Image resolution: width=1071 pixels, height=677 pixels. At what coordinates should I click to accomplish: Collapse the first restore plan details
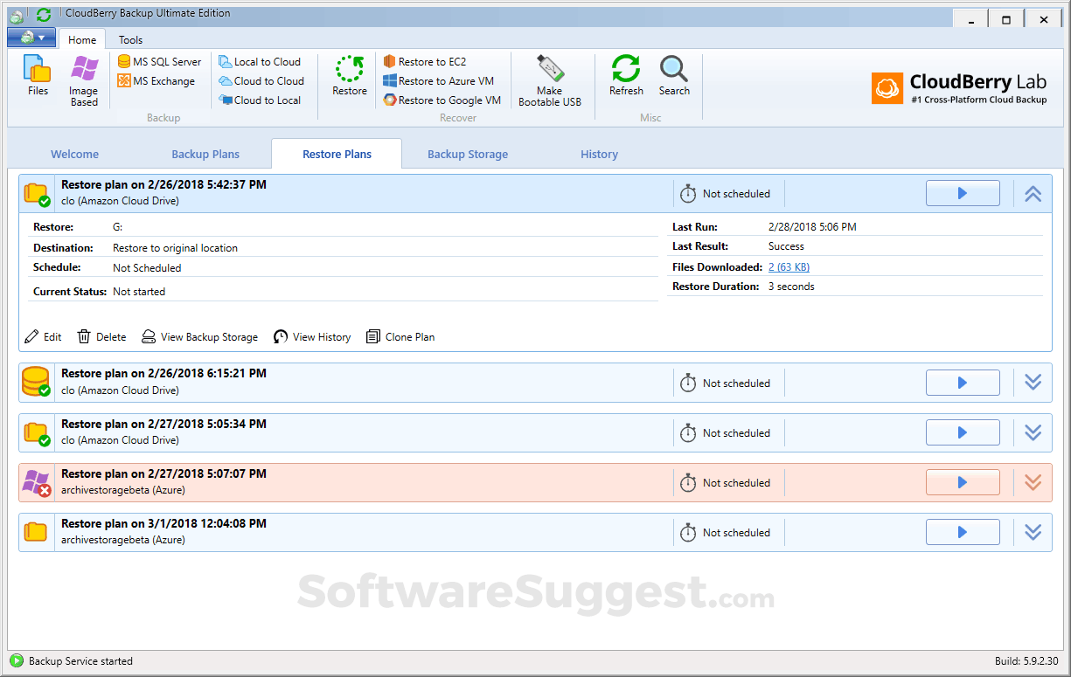point(1033,194)
